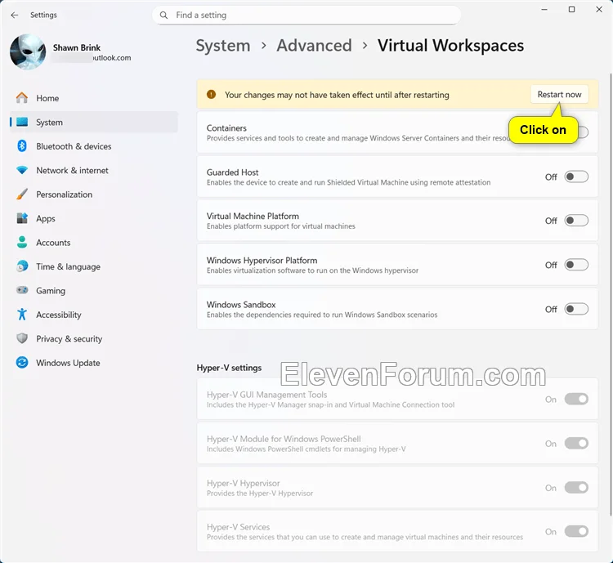Viewport: 613px width, 563px height.
Task: Open Accessibility settings
Action: pos(94,315)
